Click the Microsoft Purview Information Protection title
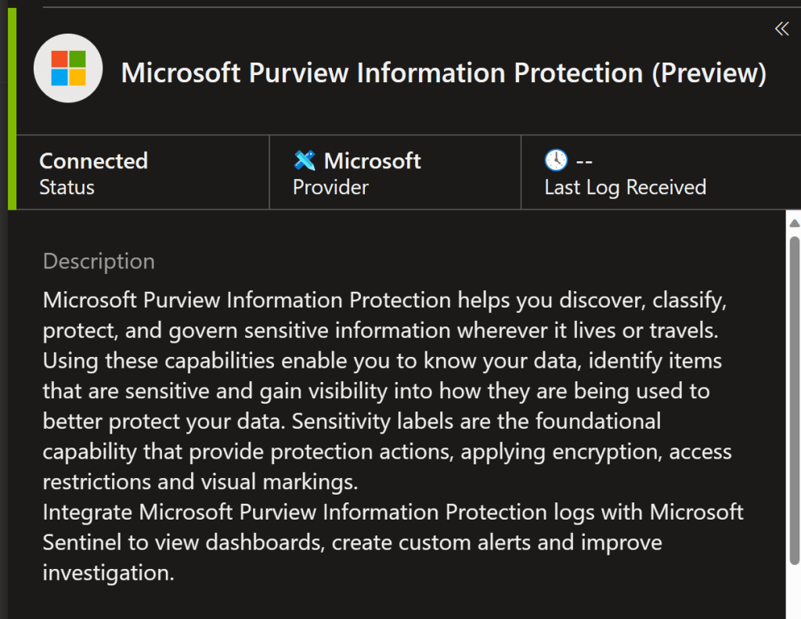Image resolution: width=801 pixels, height=619 pixels. pos(443,73)
